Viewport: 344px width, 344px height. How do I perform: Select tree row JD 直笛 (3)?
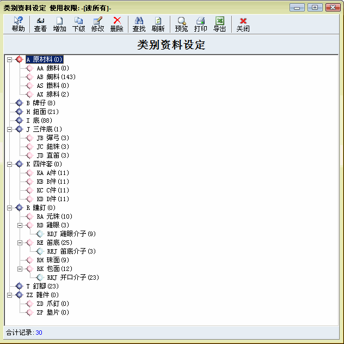point(53,155)
